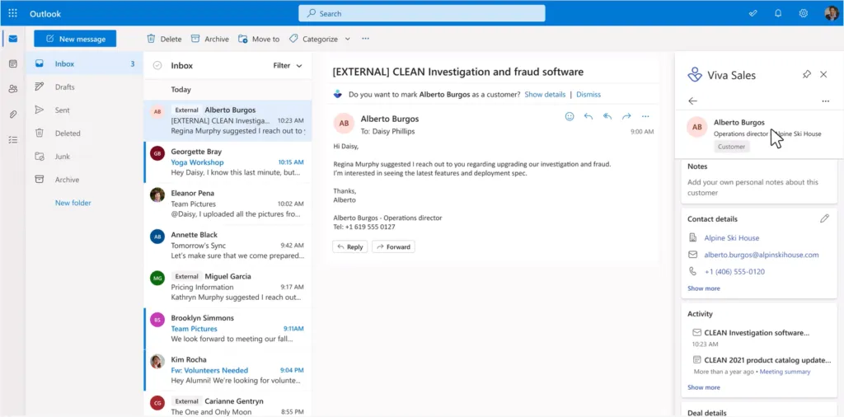The width and height of the screenshot is (844, 417).
Task: Click the Show details link
Action: 545,94
